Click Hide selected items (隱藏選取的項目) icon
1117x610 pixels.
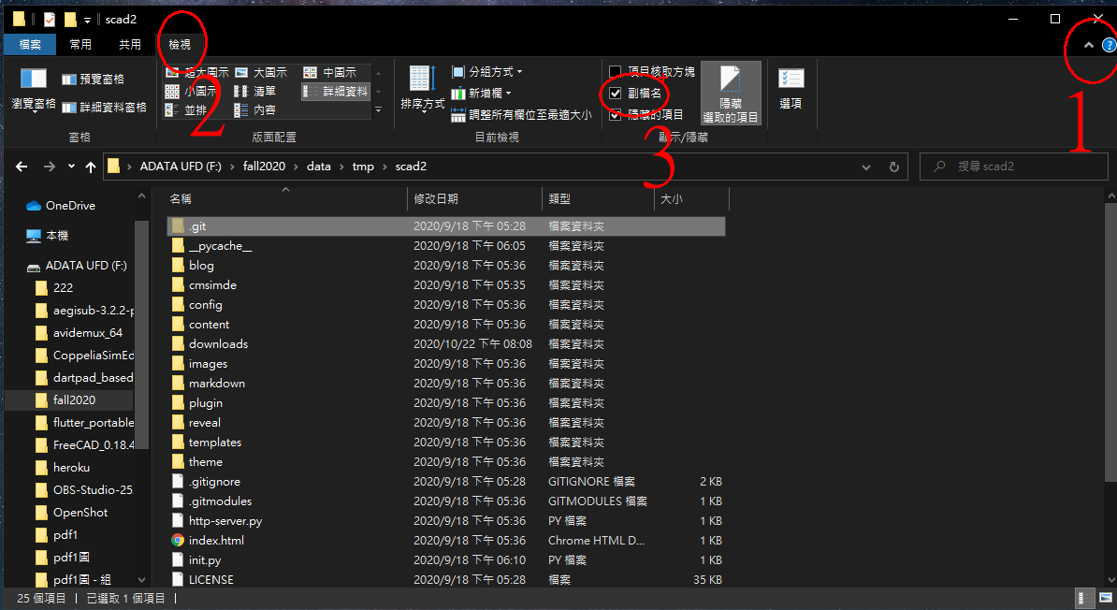coord(730,93)
